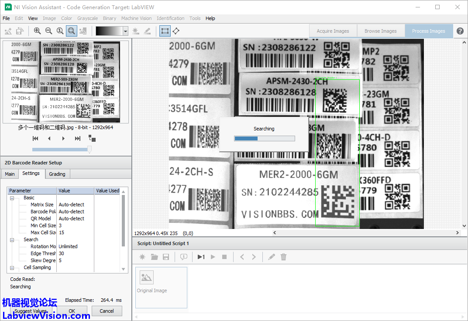The height and width of the screenshot is (321, 468).
Task: Click the next step arrow in script toolbar
Action: pos(254,257)
